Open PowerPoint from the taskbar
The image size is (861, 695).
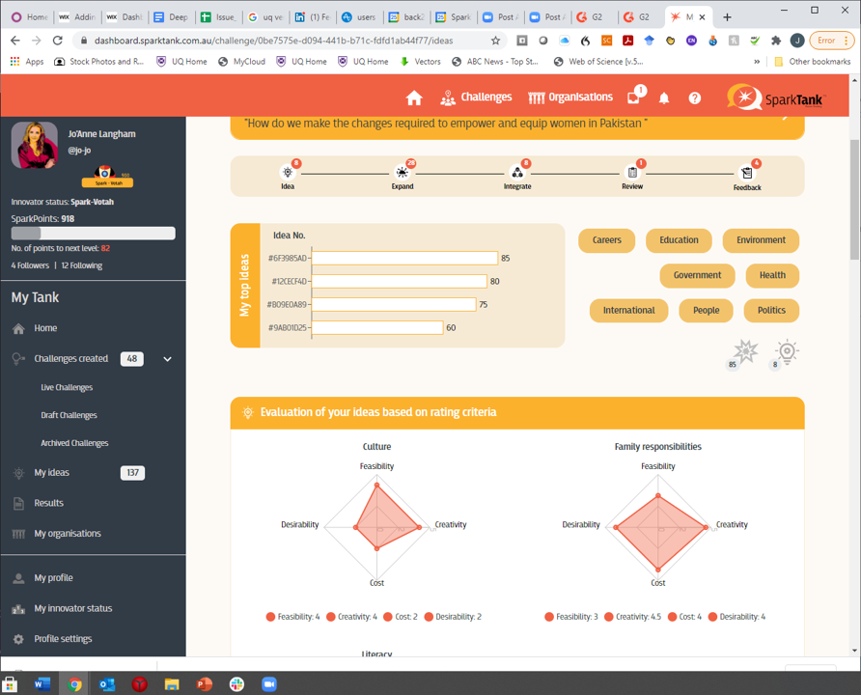pyautogui.click(x=204, y=683)
